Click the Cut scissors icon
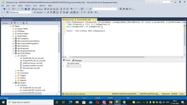Viewport: 187px width, 105px height. [x=61, y=9]
